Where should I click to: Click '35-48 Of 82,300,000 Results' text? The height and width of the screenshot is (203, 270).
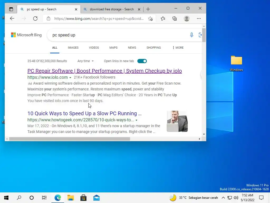(47, 61)
